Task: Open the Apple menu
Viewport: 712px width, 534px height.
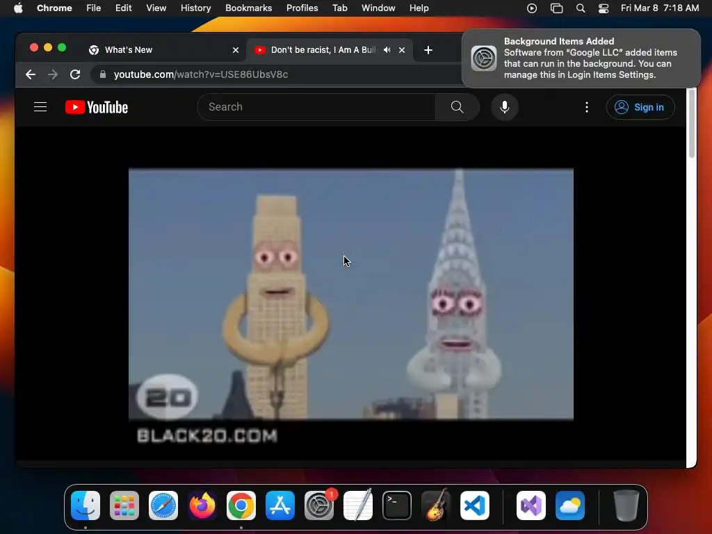Action: 18,8
